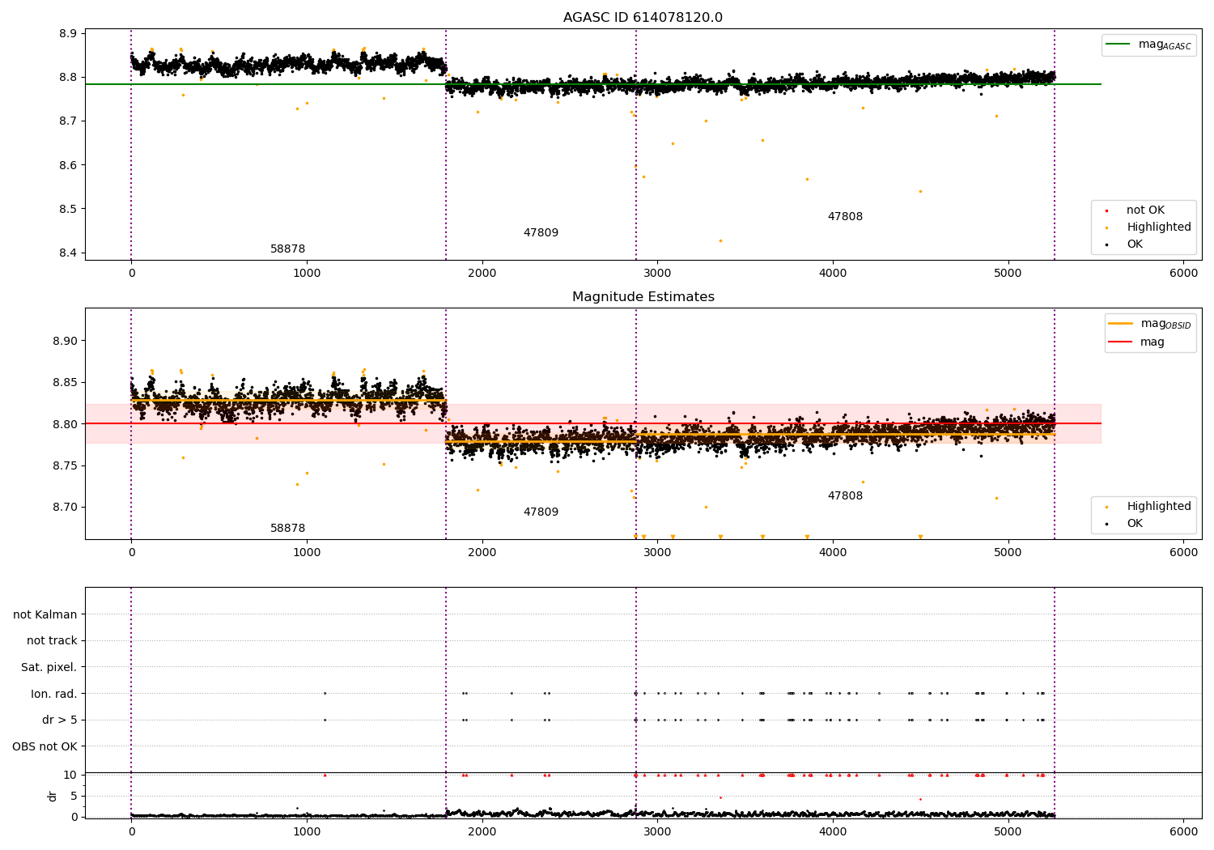Image resolution: width=1214 pixels, height=850 pixels.
Task: Click dr axis tick label 10
Action: tap(70, 775)
